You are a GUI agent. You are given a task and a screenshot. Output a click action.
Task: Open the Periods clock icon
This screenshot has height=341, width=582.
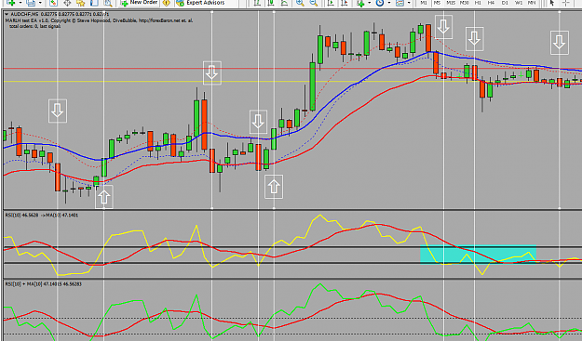point(380,3)
